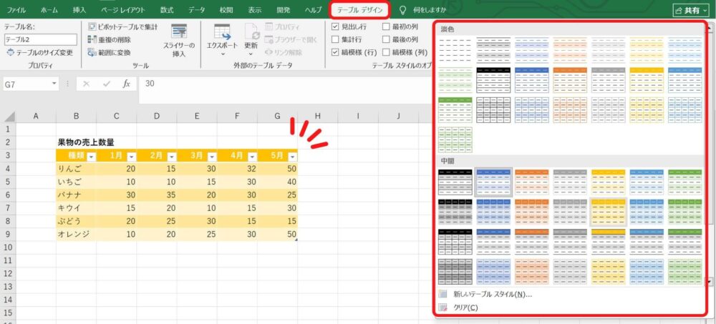Viewport: 716px width, 324px height.
Task: Open the Export dropdown button
Action: click(223, 41)
